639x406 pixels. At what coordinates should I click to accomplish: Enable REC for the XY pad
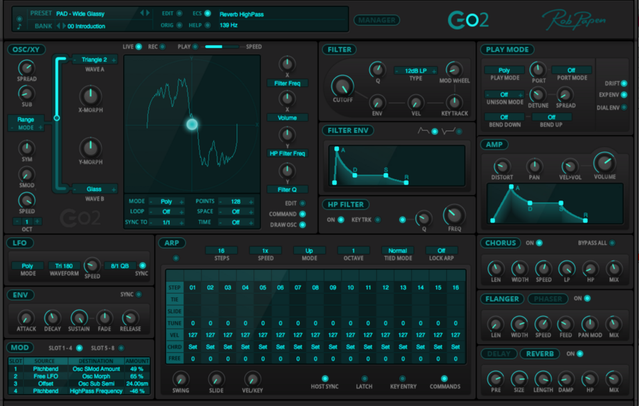pyautogui.click(x=163, y=47)
